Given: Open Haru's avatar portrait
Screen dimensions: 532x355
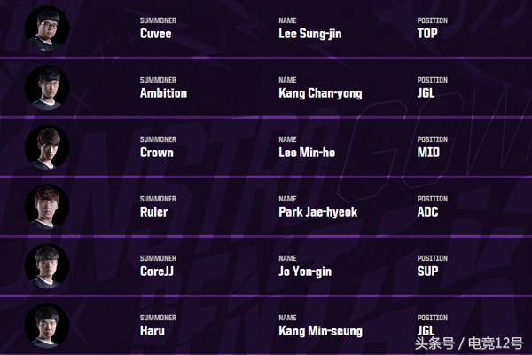Looking at the screenshot, I should click(47, 326).
